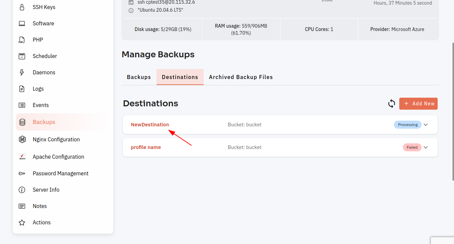This screenshot has height=244, width=454.
Task: Click the SSH Keys lock icon
Action: (22, 7)
